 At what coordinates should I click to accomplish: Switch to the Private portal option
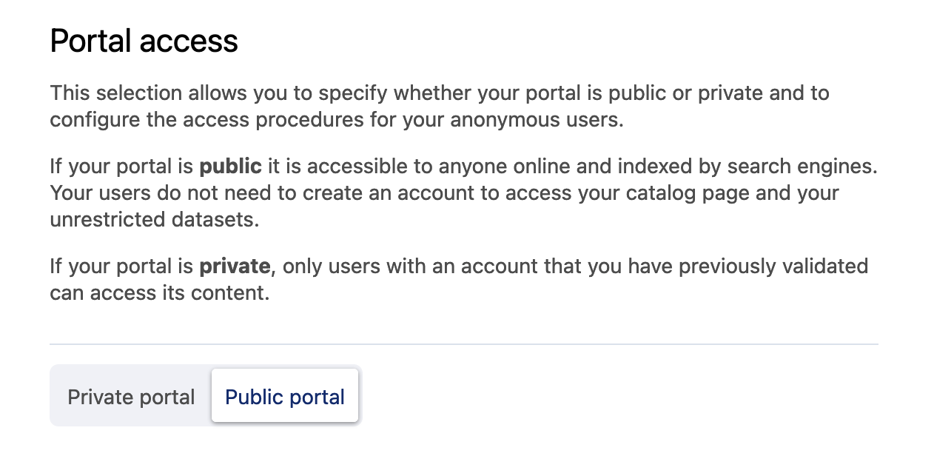tap(131, 397)
